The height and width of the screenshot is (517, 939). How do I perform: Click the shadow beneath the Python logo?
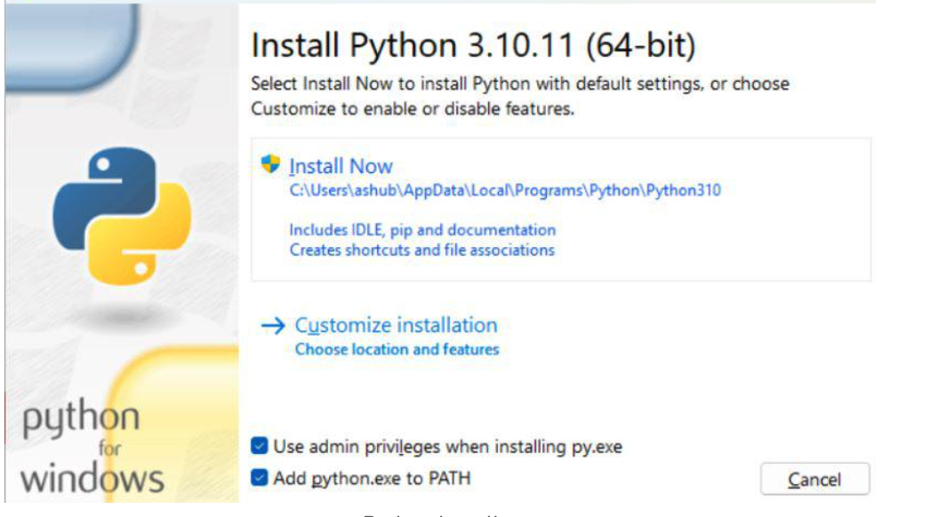122,311
